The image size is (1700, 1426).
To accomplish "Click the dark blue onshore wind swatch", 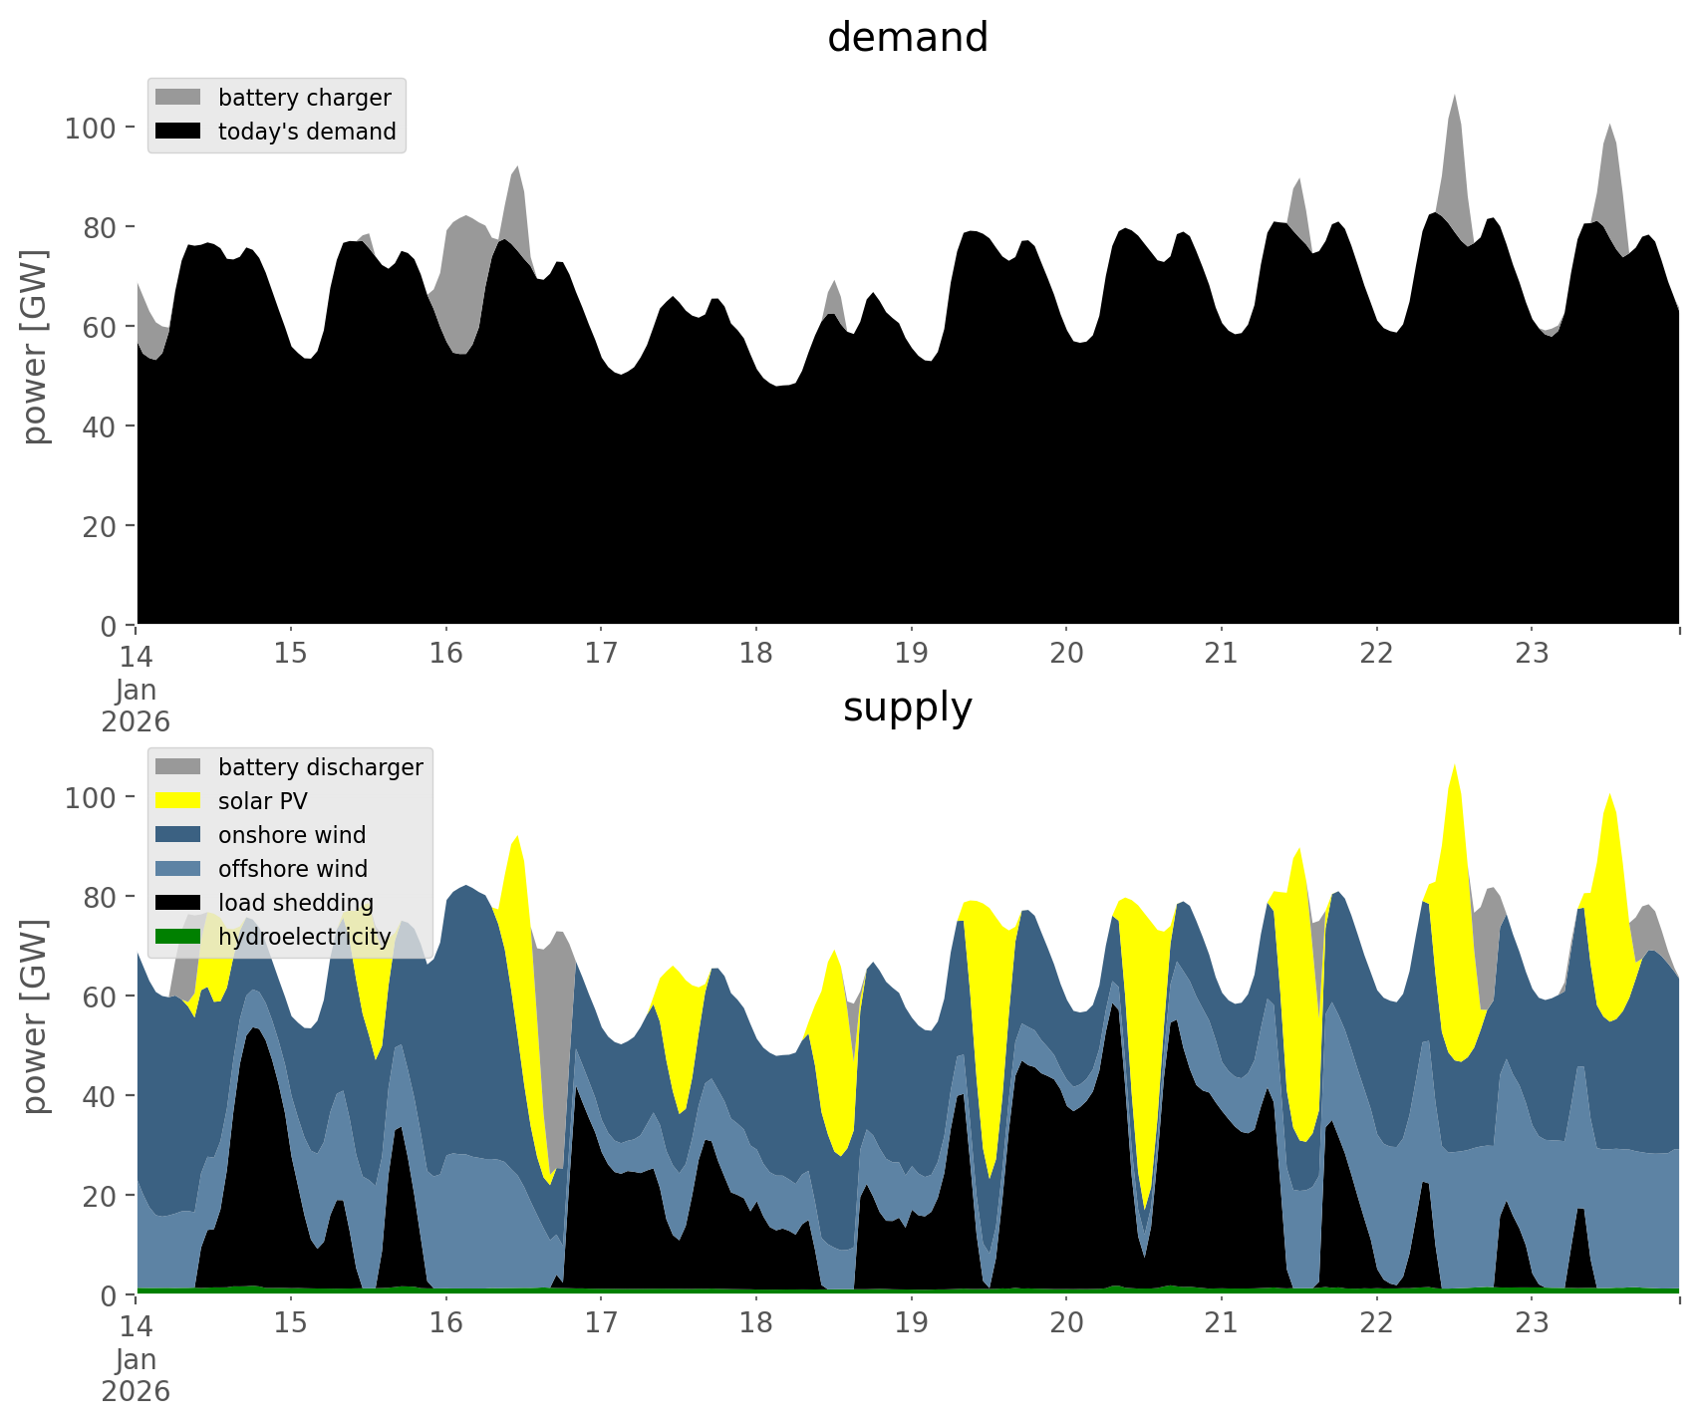I will click(x=177, y=835).
